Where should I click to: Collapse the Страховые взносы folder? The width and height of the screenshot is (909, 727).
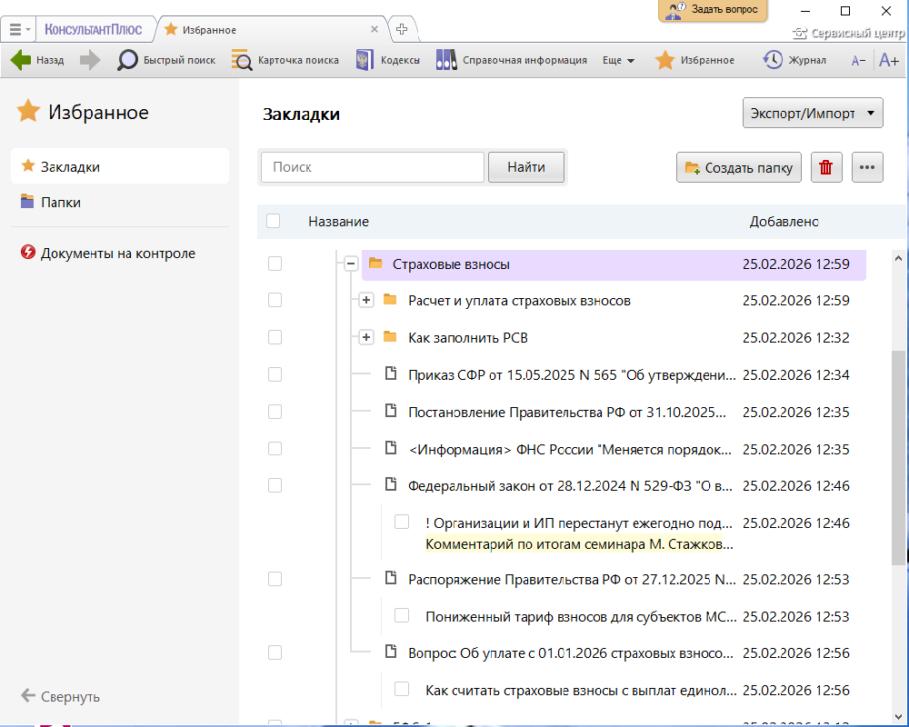(350, 264)
